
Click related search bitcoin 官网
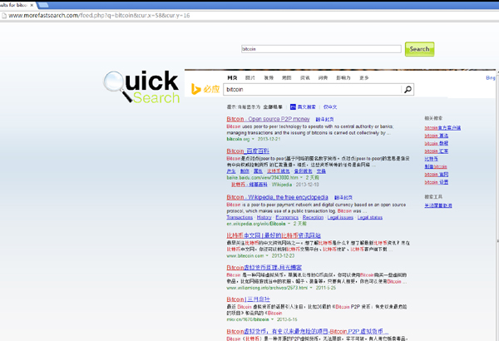pos(437,175)
